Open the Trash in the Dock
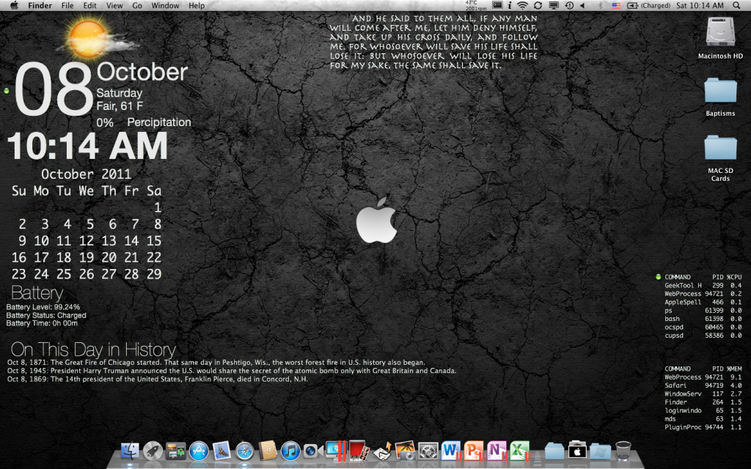 (x=623, y=451)
